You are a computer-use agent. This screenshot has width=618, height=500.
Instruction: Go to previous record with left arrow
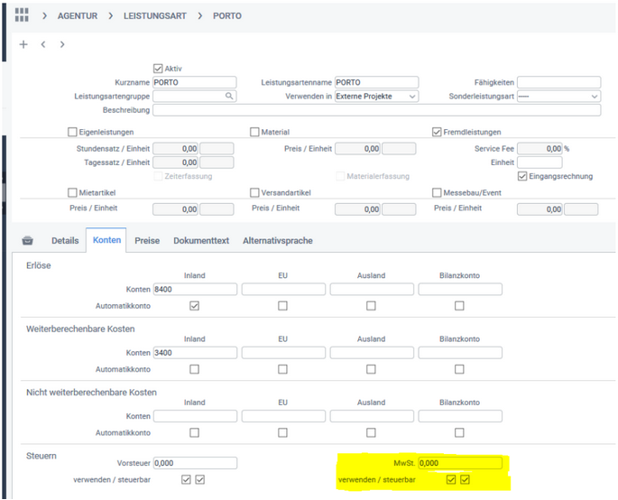[x=42, y=44]
